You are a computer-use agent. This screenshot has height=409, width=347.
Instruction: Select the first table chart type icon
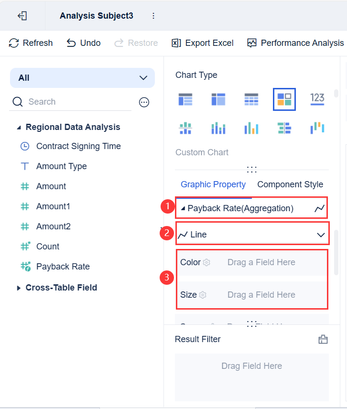pos(185,99)
